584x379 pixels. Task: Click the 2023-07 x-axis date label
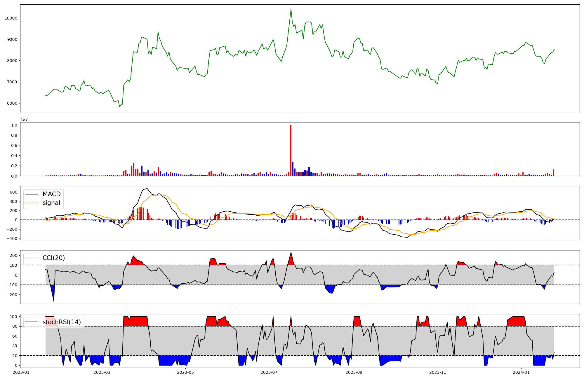point(269,372)
